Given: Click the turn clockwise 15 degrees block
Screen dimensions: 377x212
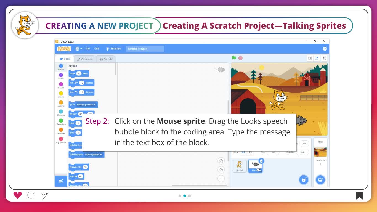Looking at the screenshot, I should coord(81,83).
